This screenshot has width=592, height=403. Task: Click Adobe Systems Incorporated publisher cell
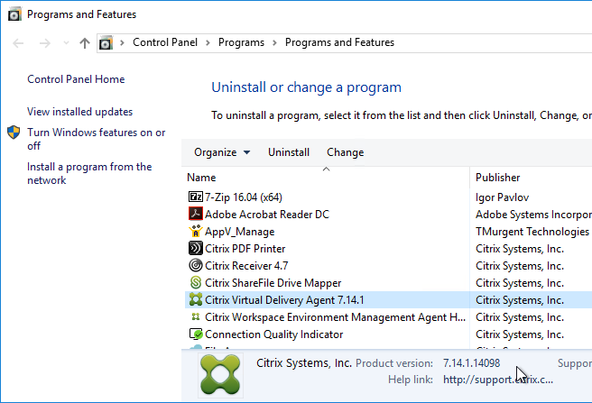[x=533, y=215]
